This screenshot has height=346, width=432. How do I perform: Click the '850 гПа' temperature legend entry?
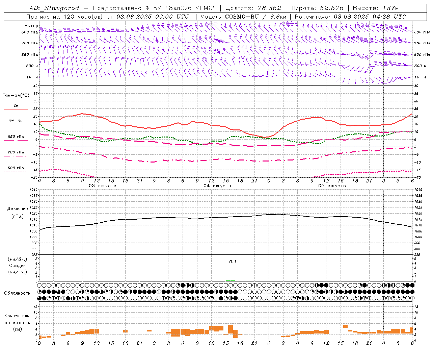coord(16,137)
